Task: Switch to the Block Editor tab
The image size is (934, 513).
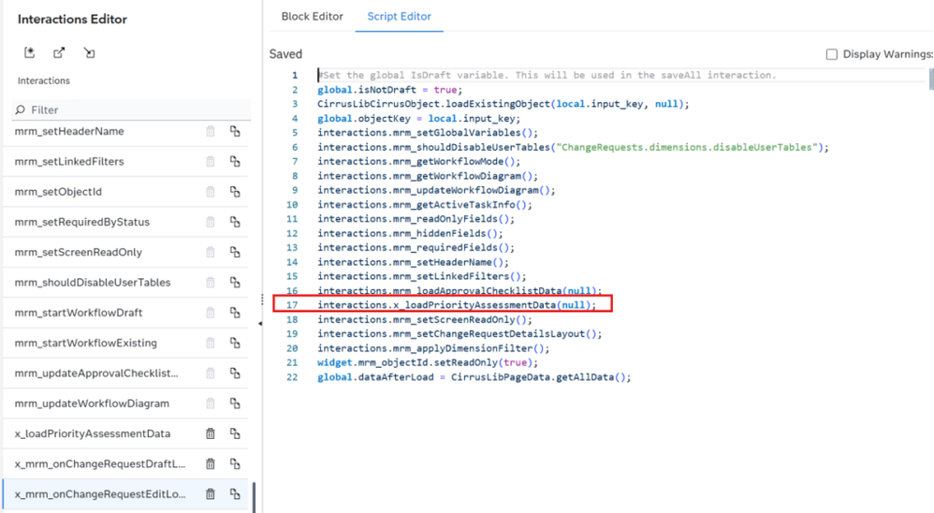Action: [313, 17]
